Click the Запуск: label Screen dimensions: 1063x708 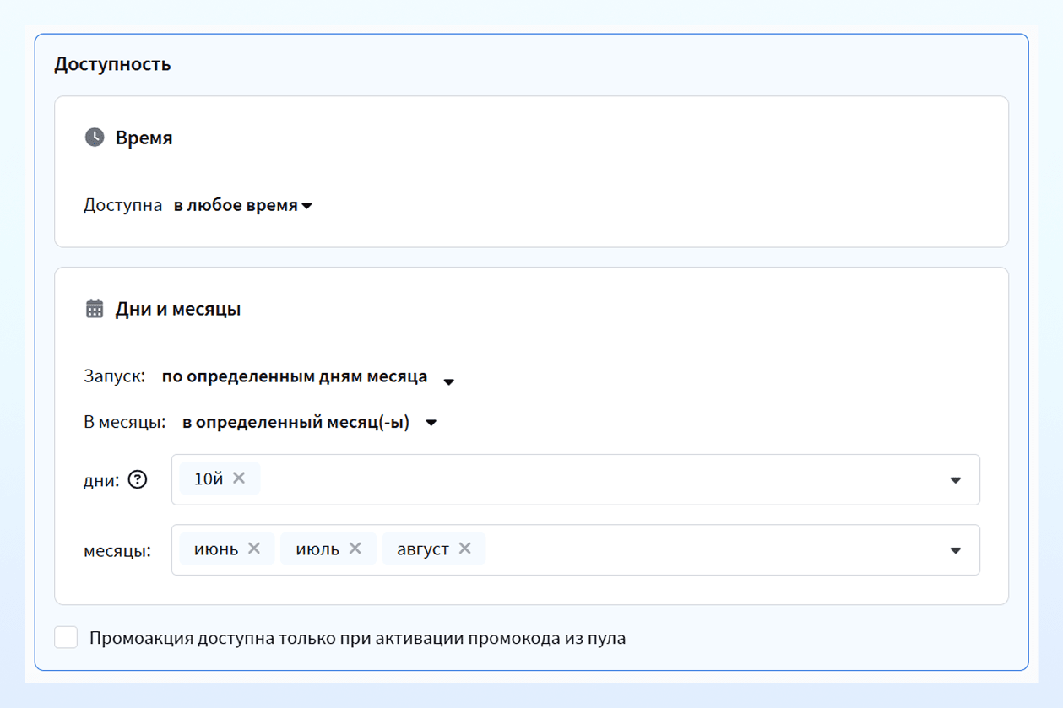[x=115, y=376]
